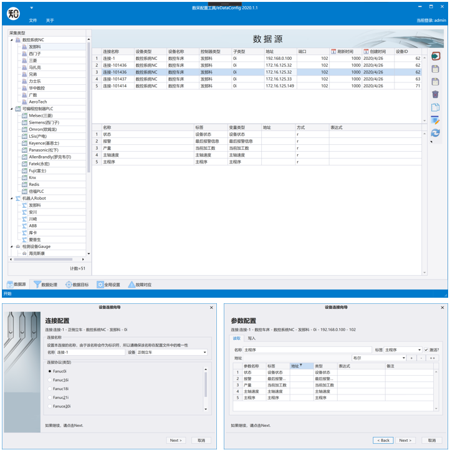Click Next > in 连接配置 dialog
The image size is (450, 450).
176,440
